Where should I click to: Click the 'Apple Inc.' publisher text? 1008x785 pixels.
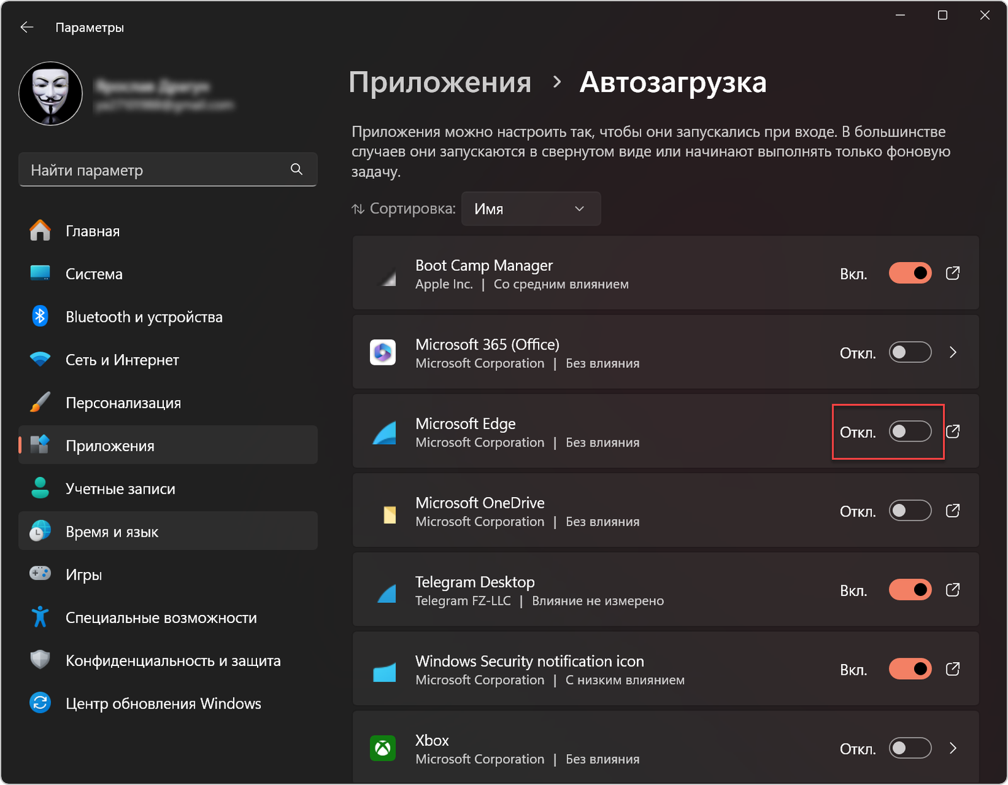(x=444, y=284)
